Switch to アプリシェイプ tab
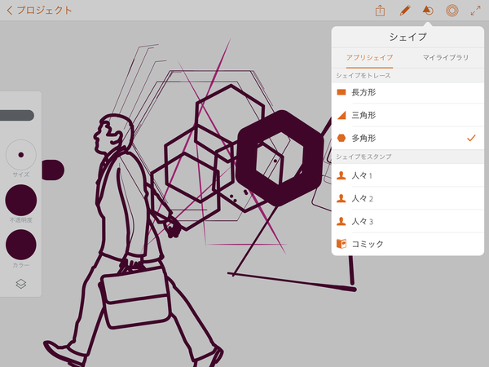The image size is (489, 367). click(x=369, y=58)
